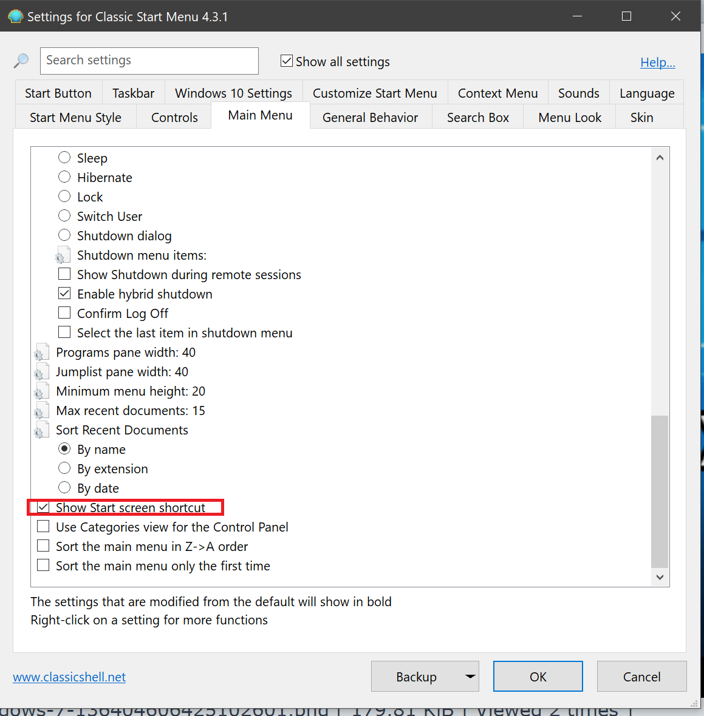Click the Max recent documents setting icon
The width and height of the screenshot is (704, 716).
pyautogui.click(x=41, y=411)
